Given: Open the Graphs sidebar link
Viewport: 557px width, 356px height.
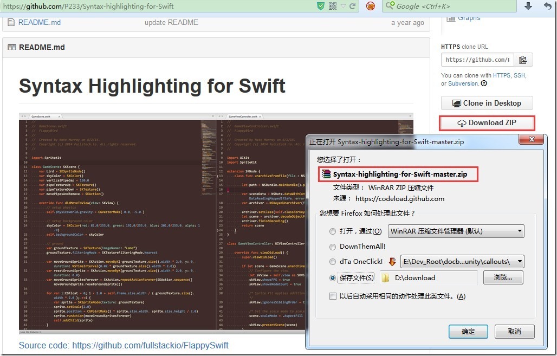Looking at the screenshot, I should point(469,18).
